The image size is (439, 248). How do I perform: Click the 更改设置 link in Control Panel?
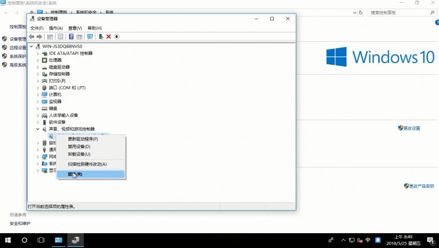tap(412, 128)
